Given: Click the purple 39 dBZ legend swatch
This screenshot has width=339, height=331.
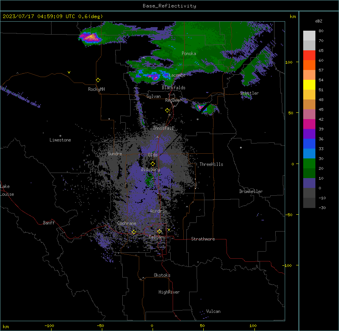Looking at the screenshot, I should 309,134.
